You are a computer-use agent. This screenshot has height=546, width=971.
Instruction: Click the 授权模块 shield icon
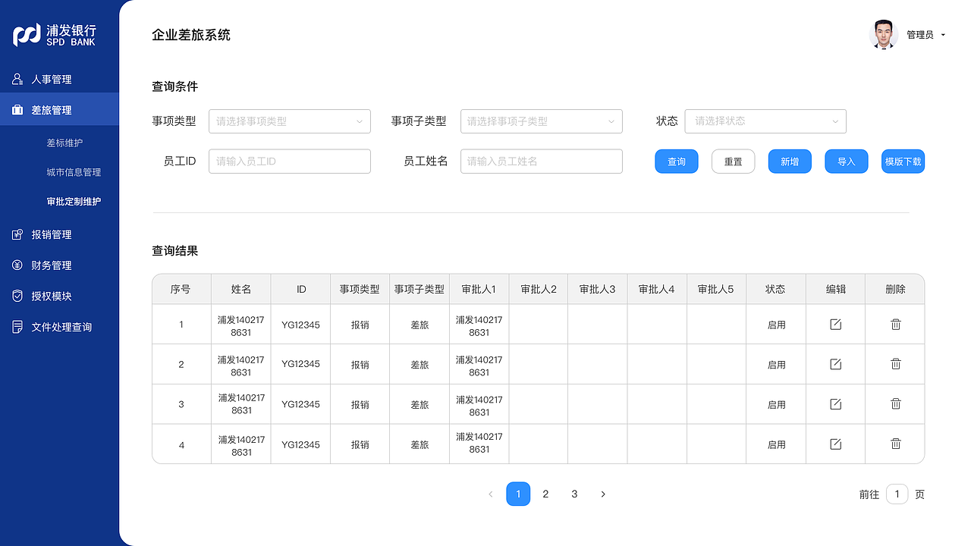pos(17,296)
